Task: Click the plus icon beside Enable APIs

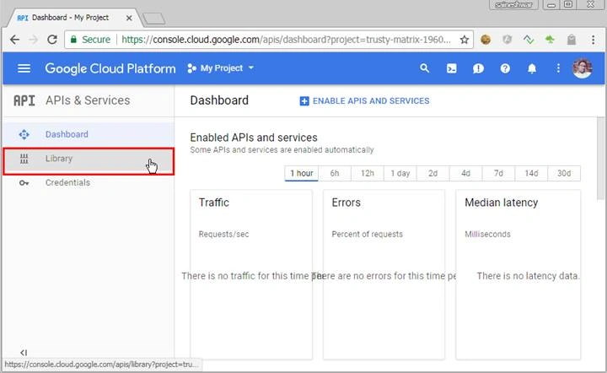Action: pyautogui.click(x=304, y=101)
